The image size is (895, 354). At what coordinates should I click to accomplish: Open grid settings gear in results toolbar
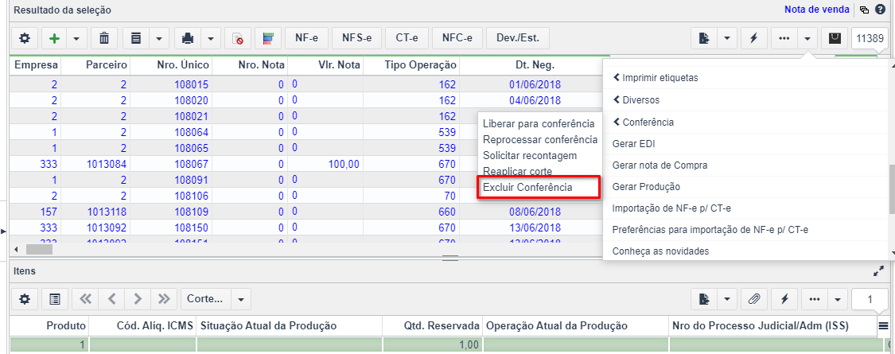(x=25, y=38)
